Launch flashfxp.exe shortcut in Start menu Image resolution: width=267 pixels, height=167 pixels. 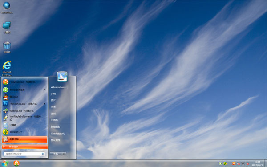click(24, 111)
